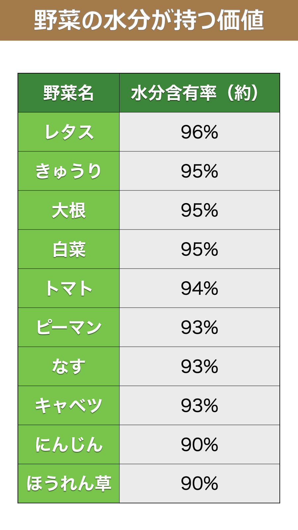Click the 大根 name cell

pos(69,210)
